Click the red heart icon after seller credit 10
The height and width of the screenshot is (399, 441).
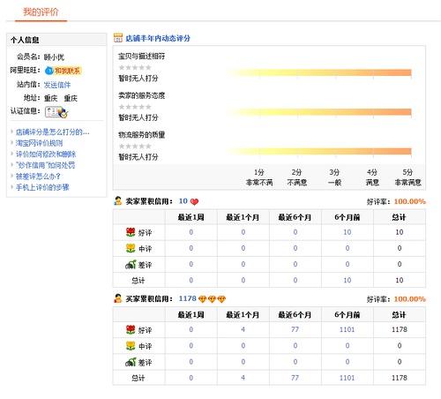click(194, 201)
